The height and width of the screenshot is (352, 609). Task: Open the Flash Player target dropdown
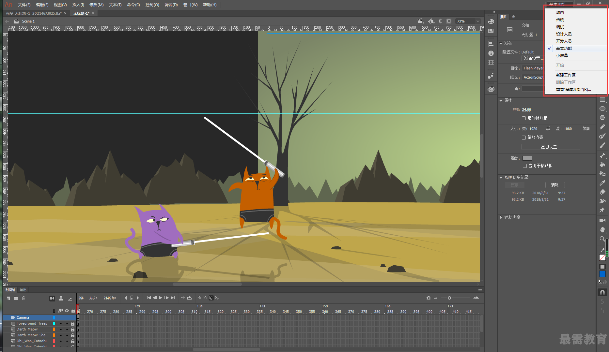tap(533, 68)
